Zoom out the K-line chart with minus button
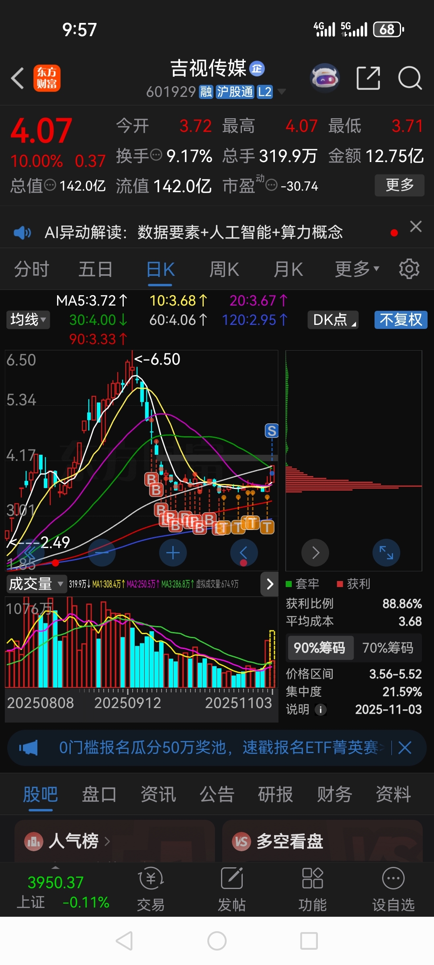This screenshot has width=434, height=965. tap(102, 553)
